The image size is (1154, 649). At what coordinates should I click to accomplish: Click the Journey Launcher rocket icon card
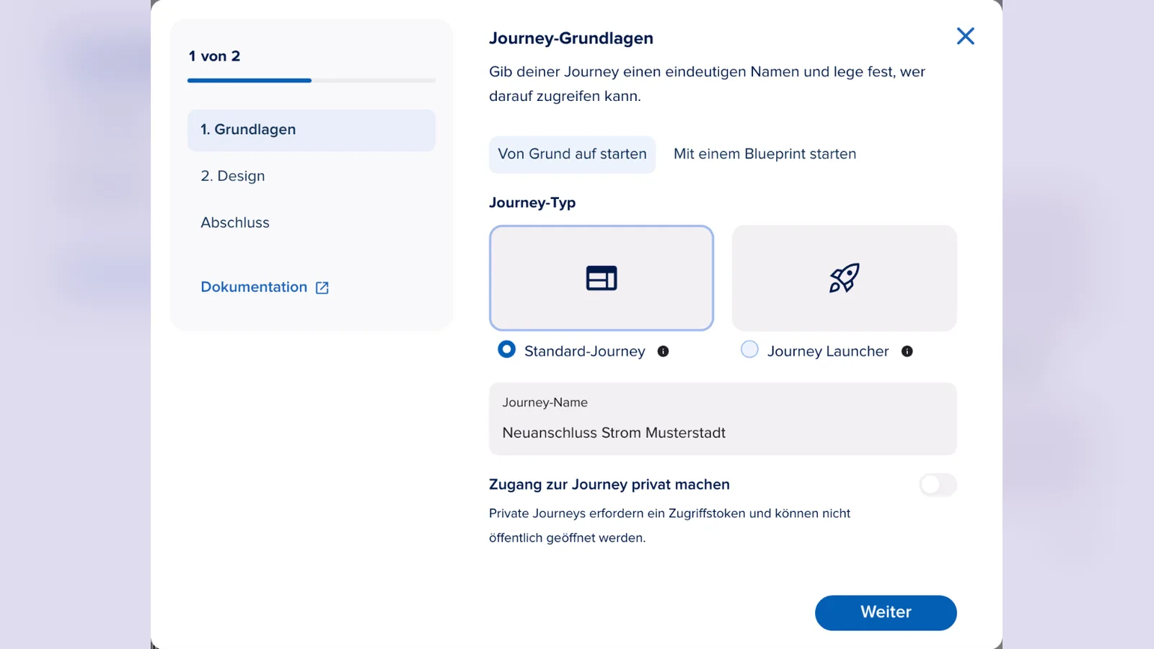pos(845,278)
